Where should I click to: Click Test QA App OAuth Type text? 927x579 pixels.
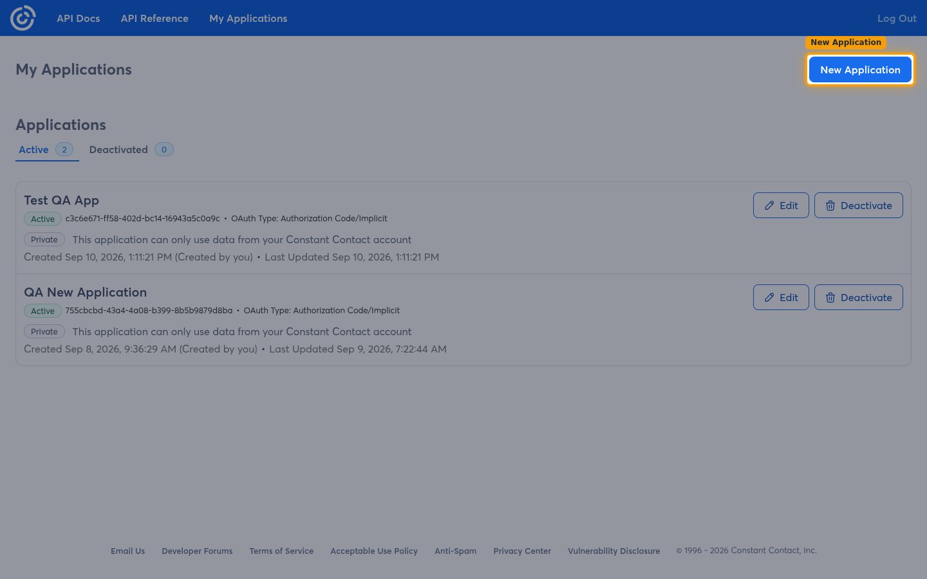click(309, 218)
